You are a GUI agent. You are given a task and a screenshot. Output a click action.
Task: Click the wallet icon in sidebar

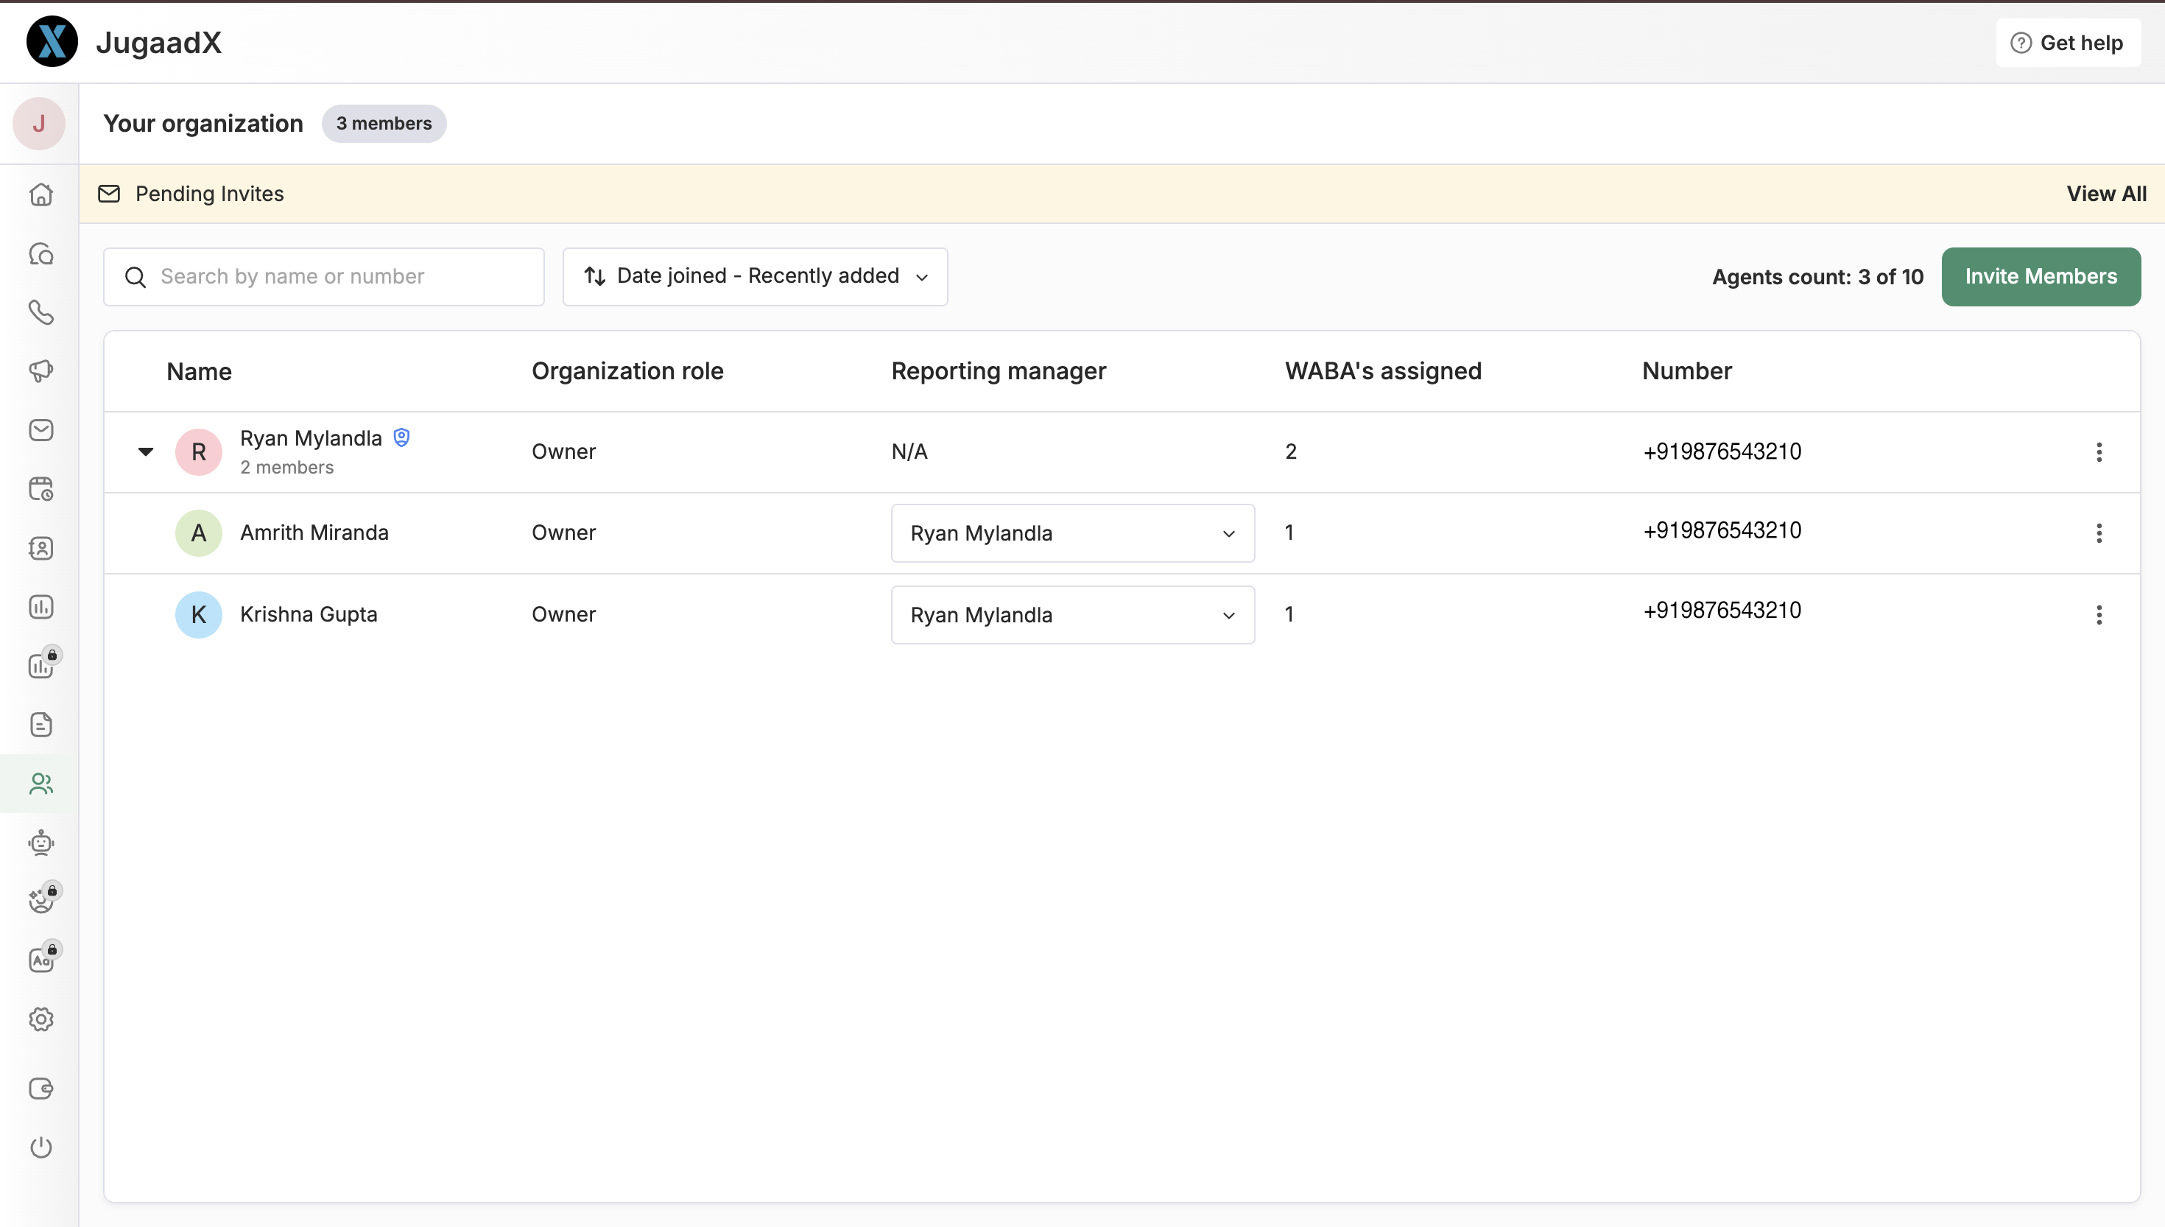[41, 1088]
